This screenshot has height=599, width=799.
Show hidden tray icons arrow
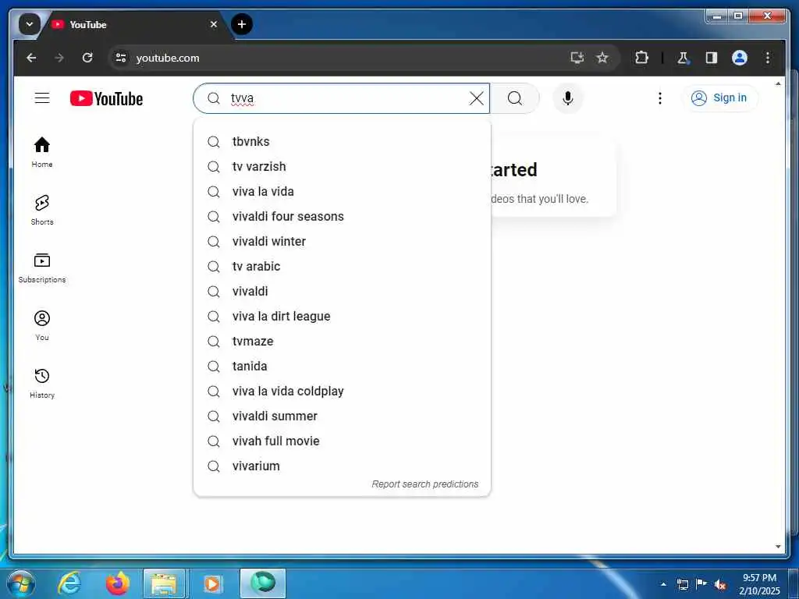663,583
